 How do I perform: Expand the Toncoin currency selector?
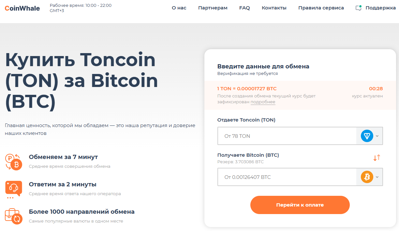point(377,136)
